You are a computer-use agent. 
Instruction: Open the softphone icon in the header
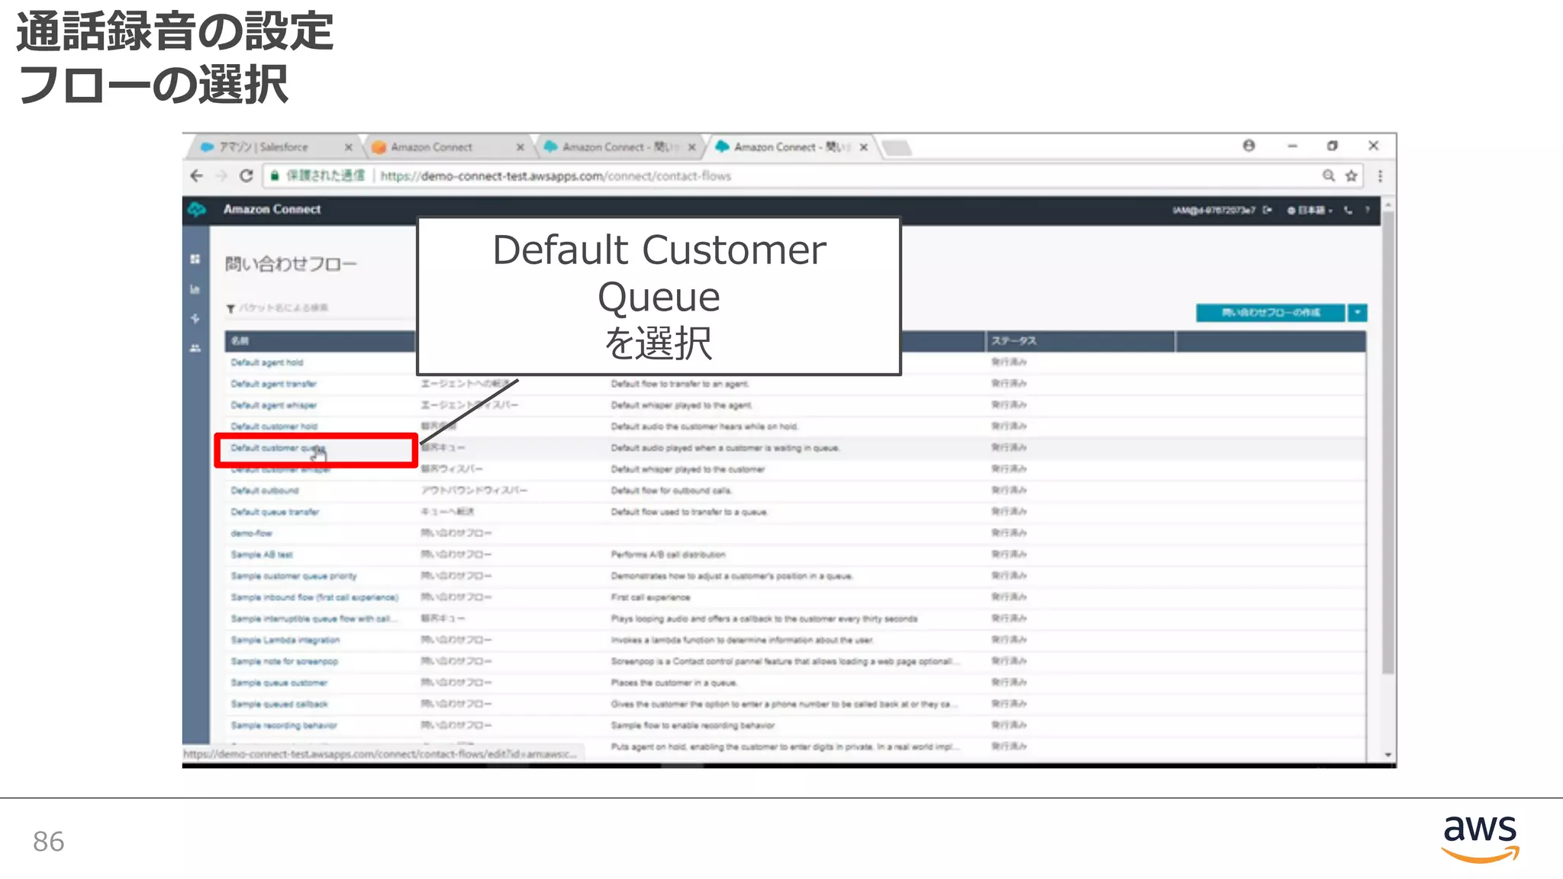pos(1348,210)
